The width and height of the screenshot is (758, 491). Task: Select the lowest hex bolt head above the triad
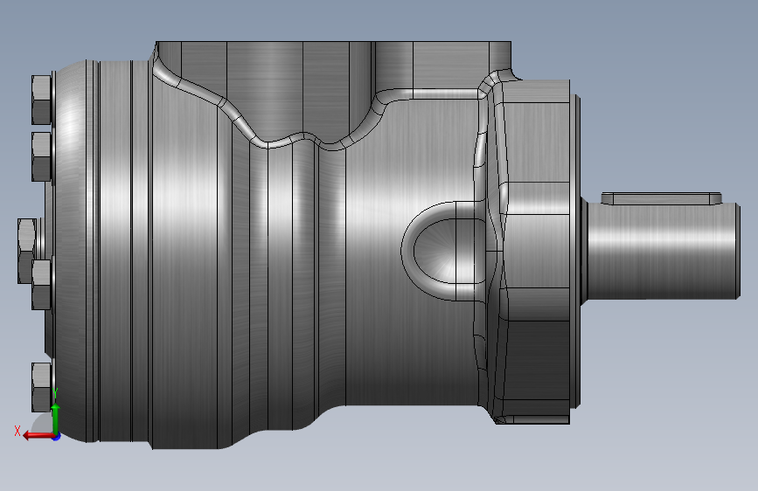coord(42,387)
